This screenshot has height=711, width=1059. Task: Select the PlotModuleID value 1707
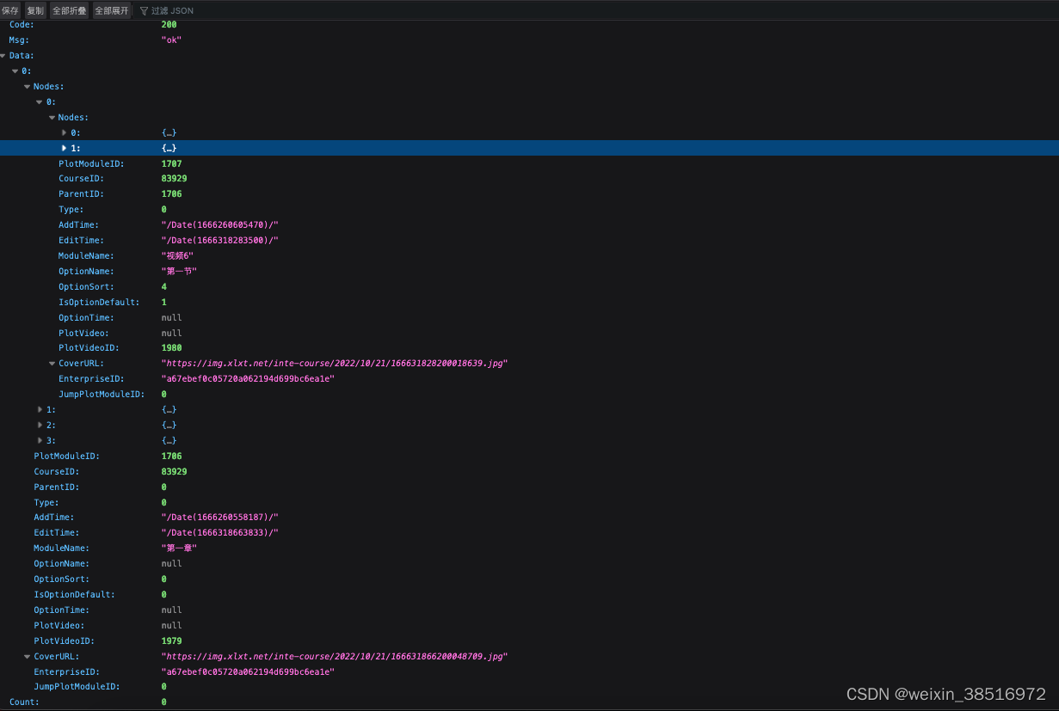click(171, 163)
